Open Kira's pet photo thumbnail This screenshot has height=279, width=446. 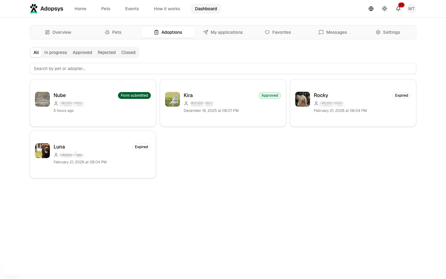coord(173,99)
